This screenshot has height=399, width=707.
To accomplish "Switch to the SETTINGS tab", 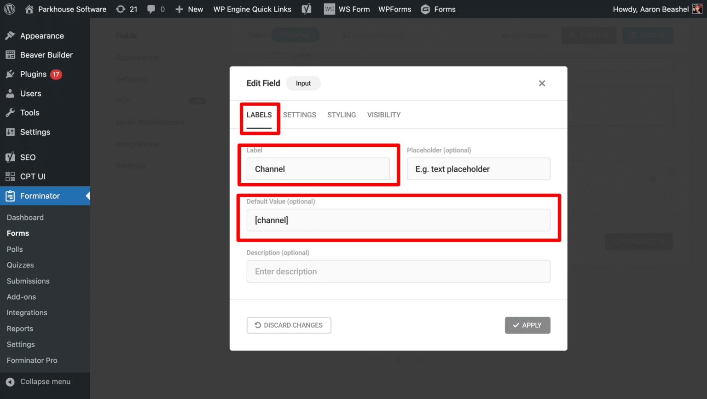I will (x=299, y=115).
